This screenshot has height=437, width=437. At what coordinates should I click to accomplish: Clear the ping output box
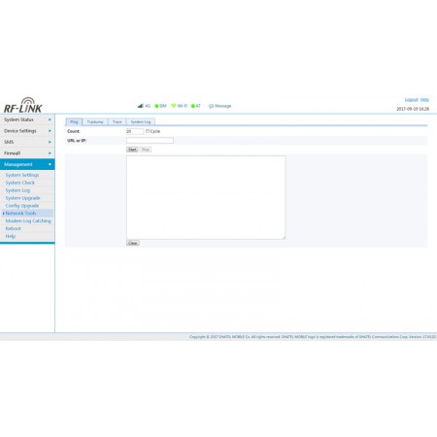133,243
